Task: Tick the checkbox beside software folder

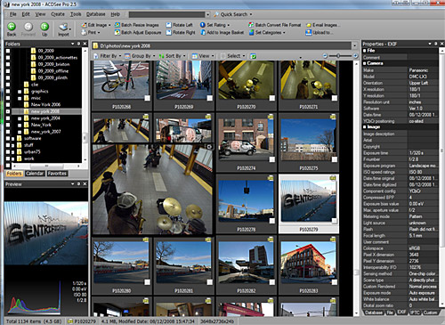Action: pyautogui.click(x=8, y=139)
